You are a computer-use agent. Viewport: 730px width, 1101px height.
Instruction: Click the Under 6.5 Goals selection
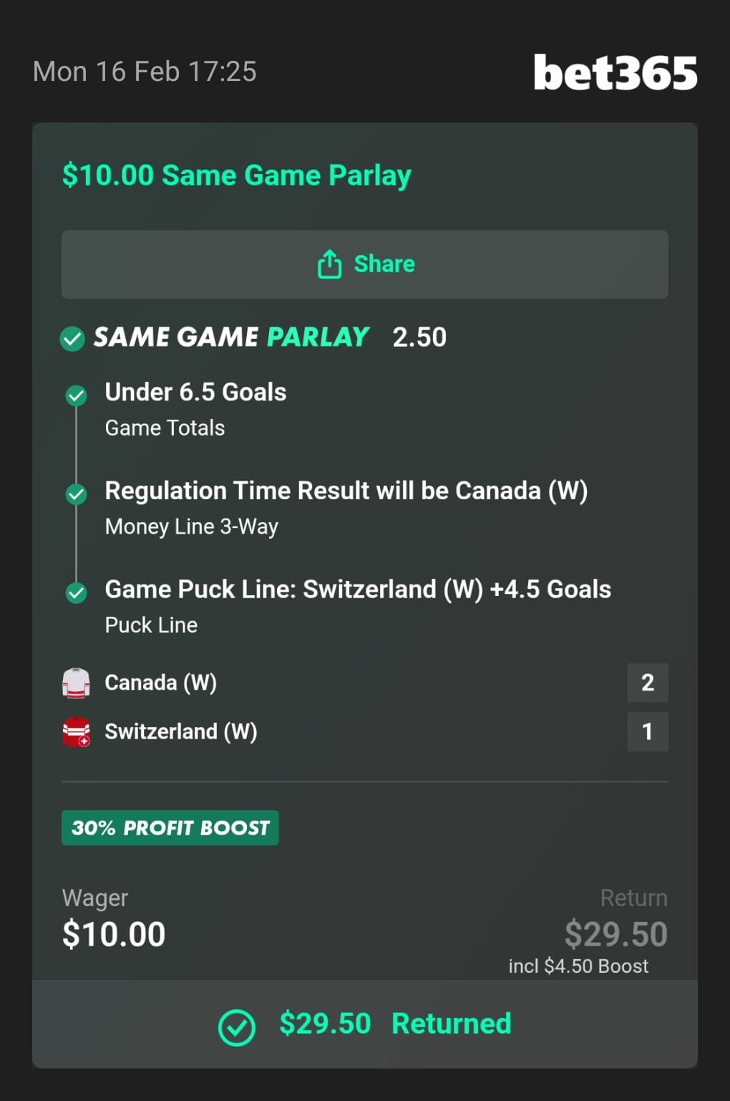(195, 393)
